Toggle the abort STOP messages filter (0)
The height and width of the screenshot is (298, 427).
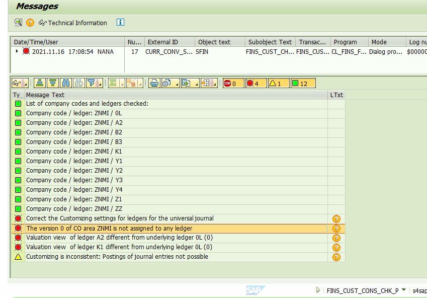tap(233, 84)
